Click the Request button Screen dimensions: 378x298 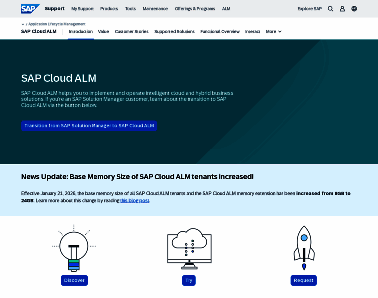[304, 280]
